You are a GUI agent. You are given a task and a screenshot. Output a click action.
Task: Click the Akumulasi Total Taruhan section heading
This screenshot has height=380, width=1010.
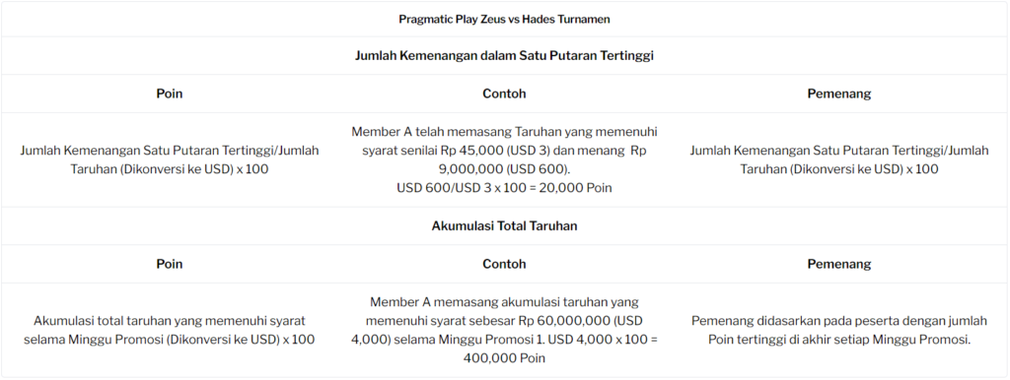[504, 226]
